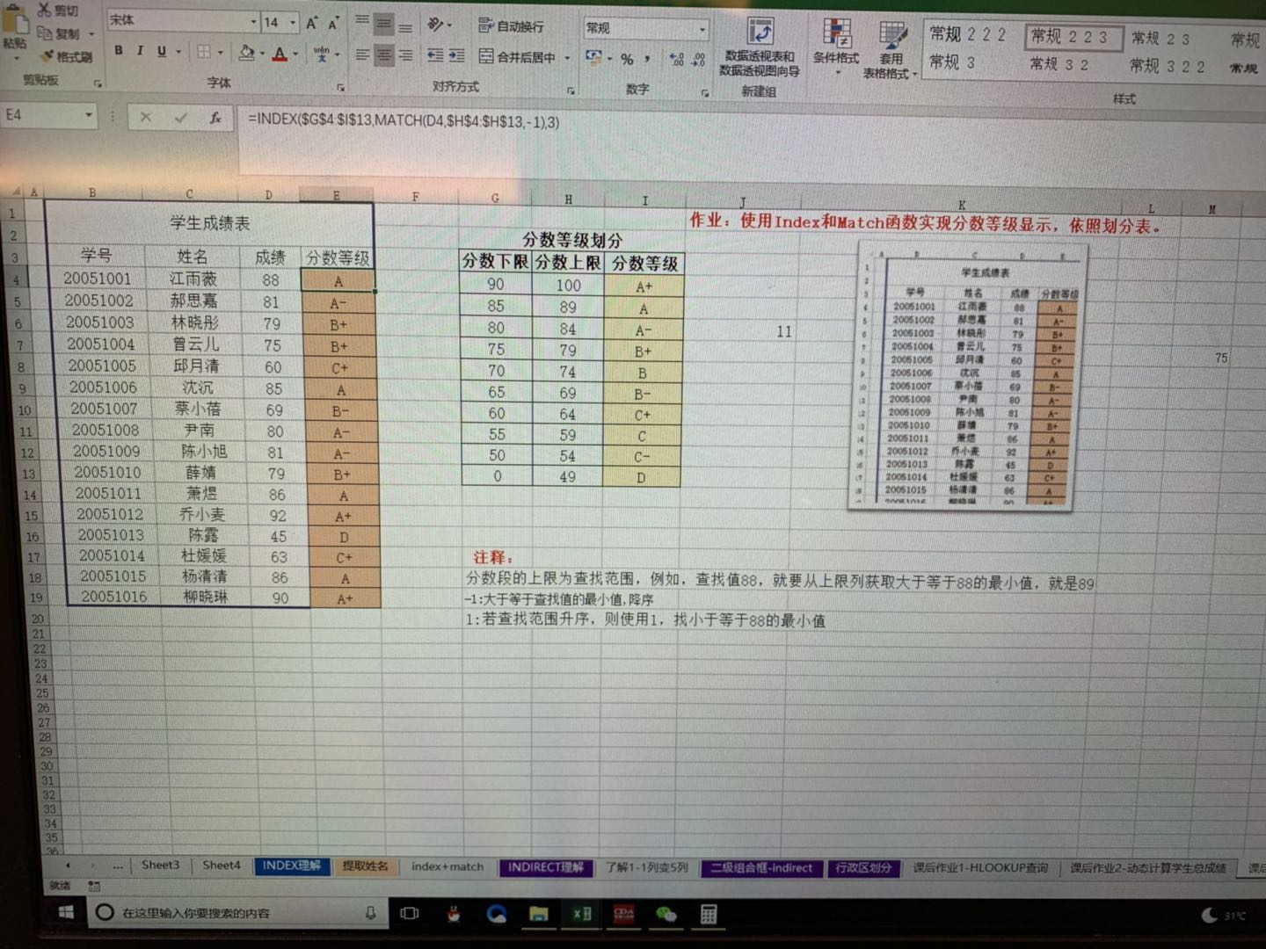The width and height of the screenshot is (1266, 949).
Task: Click the increase indent icon
Action: [456, 56]
